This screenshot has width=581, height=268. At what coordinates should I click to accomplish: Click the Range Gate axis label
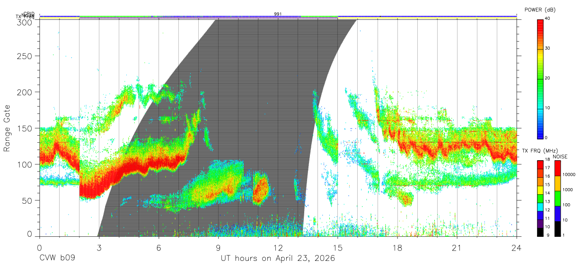coord(7,128)
